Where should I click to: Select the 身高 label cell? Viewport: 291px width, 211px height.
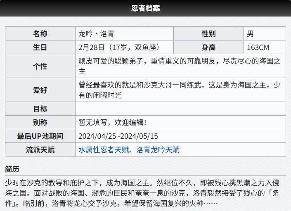point(208,47)
